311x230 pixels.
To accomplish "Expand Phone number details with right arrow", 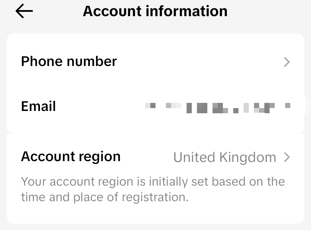I will coord(287,62).
